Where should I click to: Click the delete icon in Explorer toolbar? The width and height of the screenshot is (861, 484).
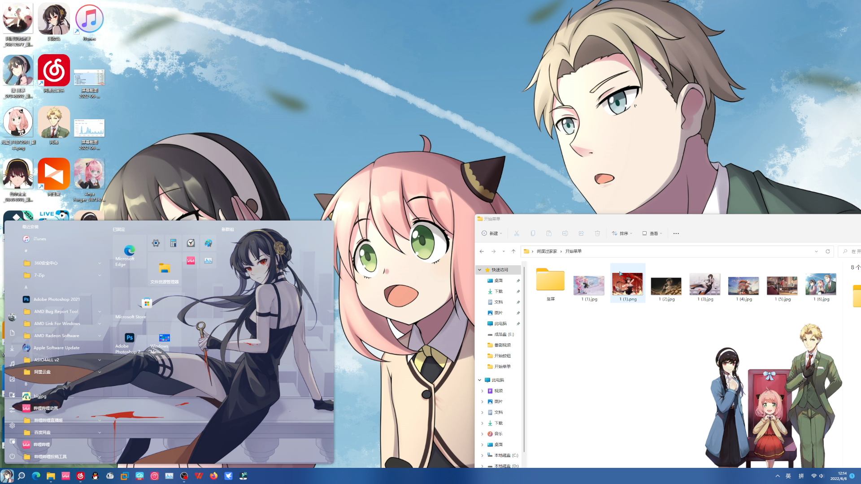597,233
